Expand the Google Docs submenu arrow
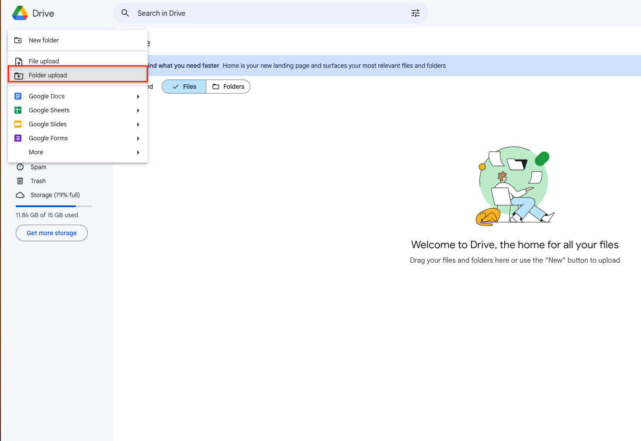Screen dimensions: 641x441 [x=138, y=96]
